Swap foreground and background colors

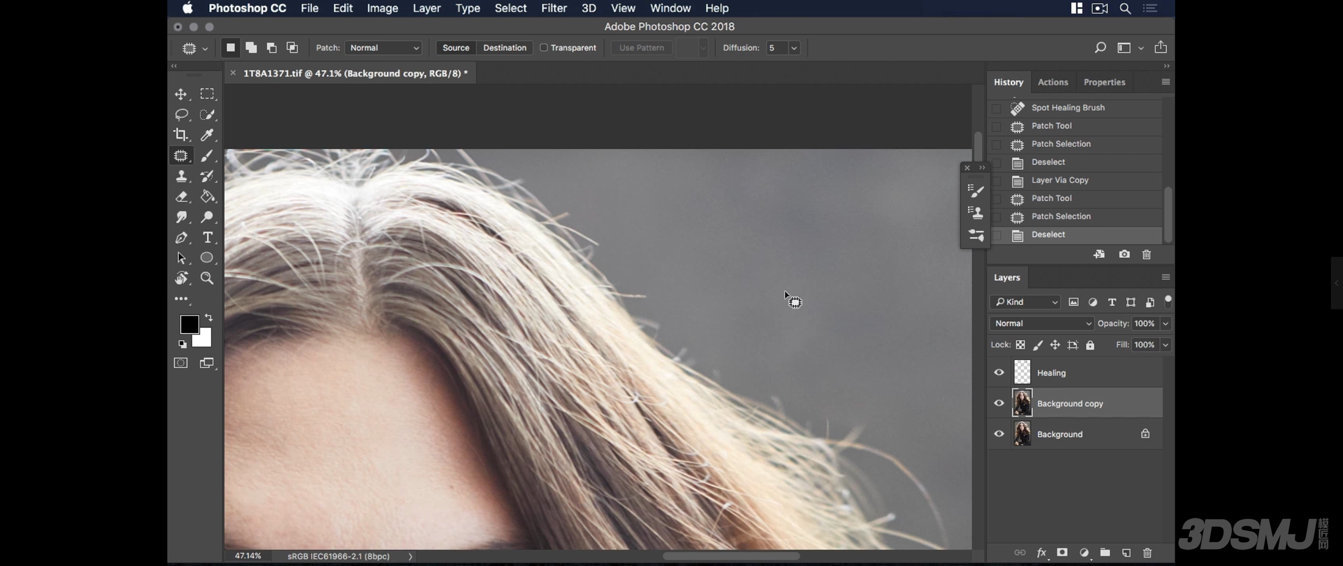(x=209, y=318)
